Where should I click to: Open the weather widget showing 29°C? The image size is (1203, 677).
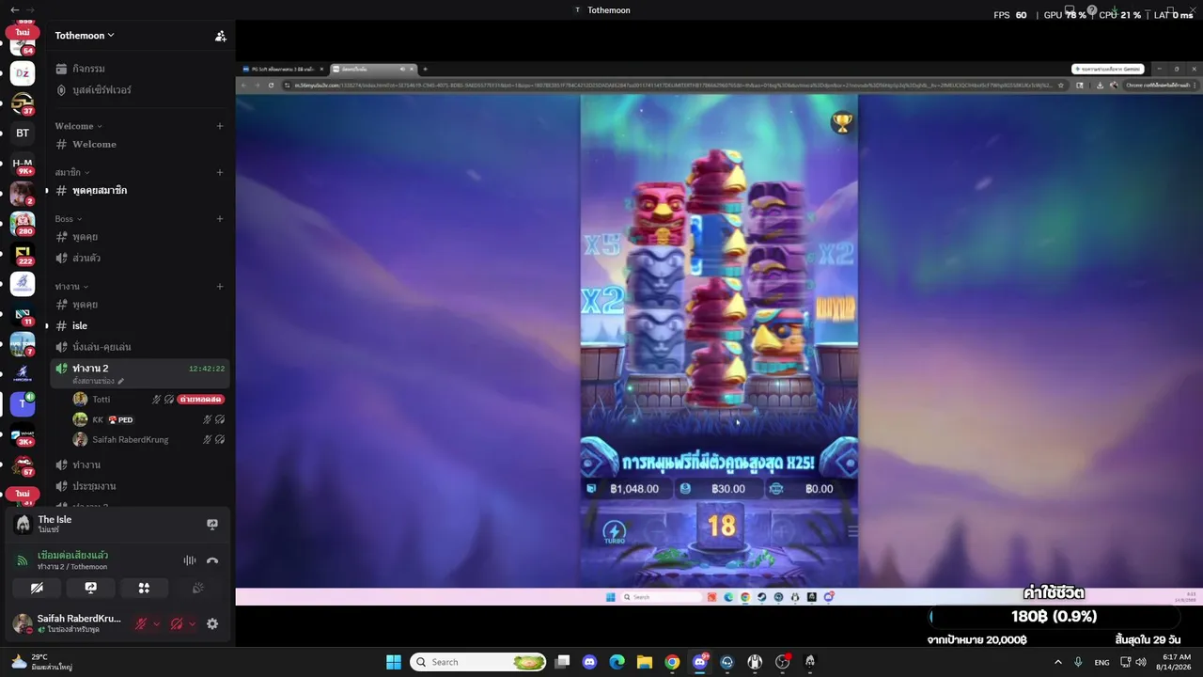[42, 662]
